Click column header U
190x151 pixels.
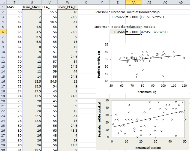32,2
